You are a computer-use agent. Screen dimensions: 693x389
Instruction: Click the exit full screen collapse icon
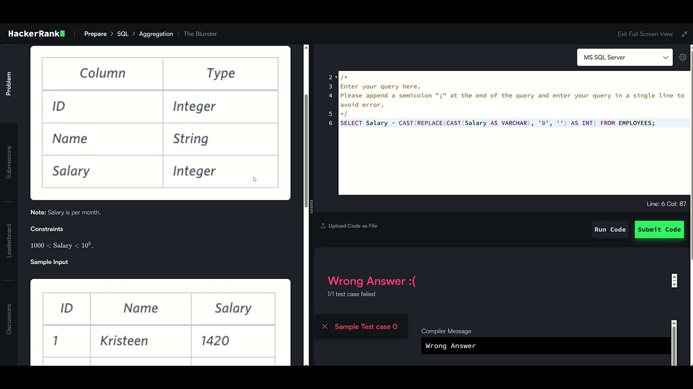(x=684, y=34)
